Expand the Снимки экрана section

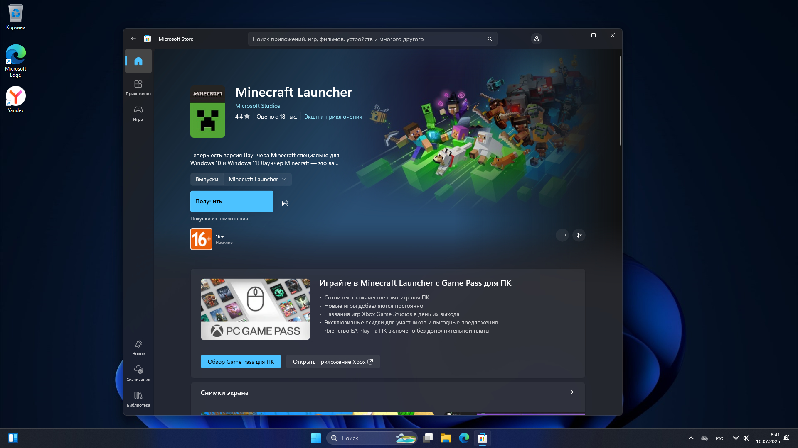click(x=571, y=392)
